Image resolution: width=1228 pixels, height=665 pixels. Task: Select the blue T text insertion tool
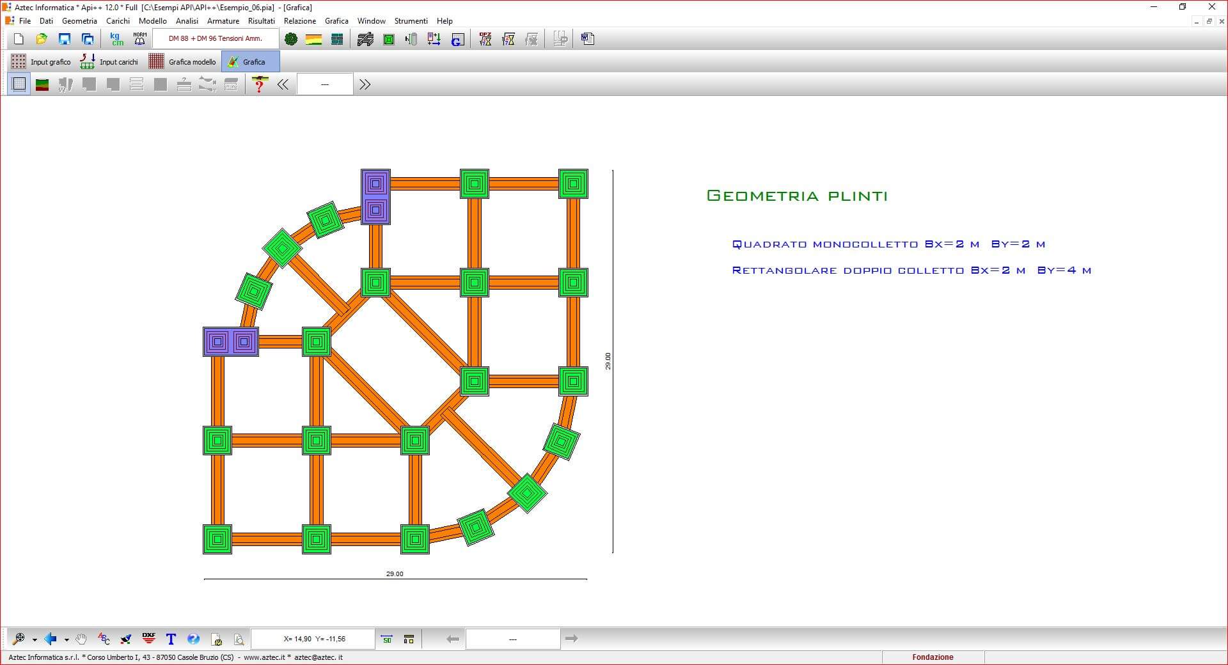click(x=171, y=639)
